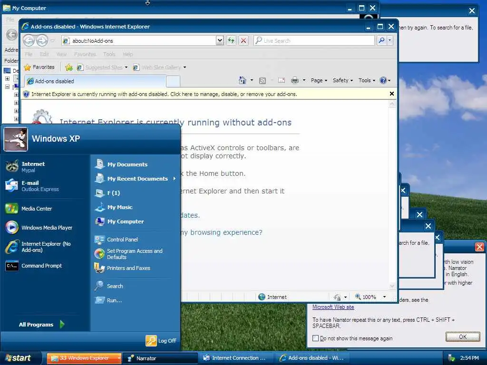Click the Back button in My Computer window
Screen dimensions: 487x365
point(12,34)
